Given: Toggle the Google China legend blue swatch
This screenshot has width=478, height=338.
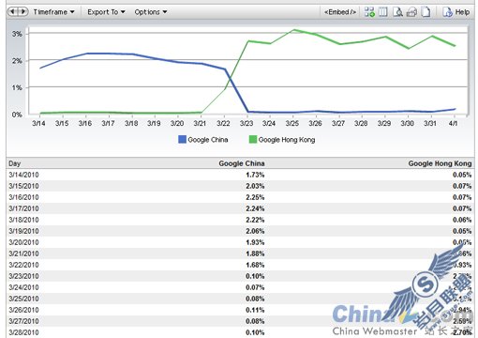Looking at the screenshot, I should [x=182, y=139].
